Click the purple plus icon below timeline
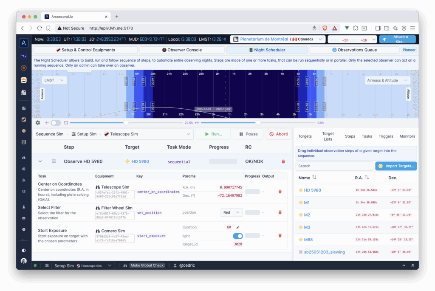 [x=47, y=123]
